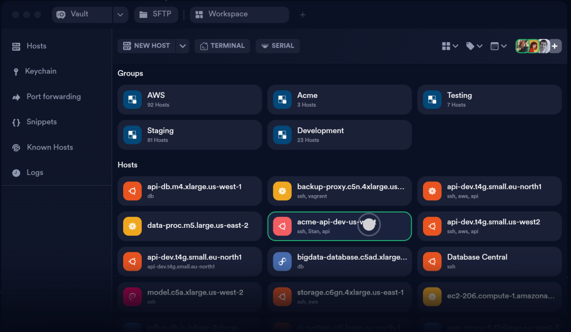Select host data-proc.m5.large.us-east-2
Image resolution: width=571 pixels, height=332 pixels.
(x=190, y=226)
